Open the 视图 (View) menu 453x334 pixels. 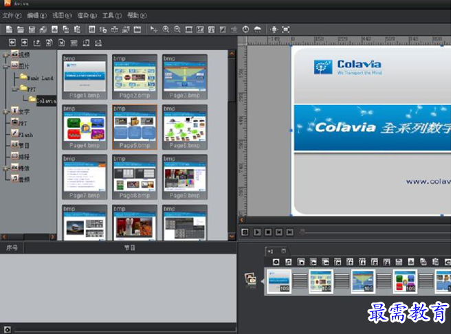pyautogui.click(x=62, y=15)
